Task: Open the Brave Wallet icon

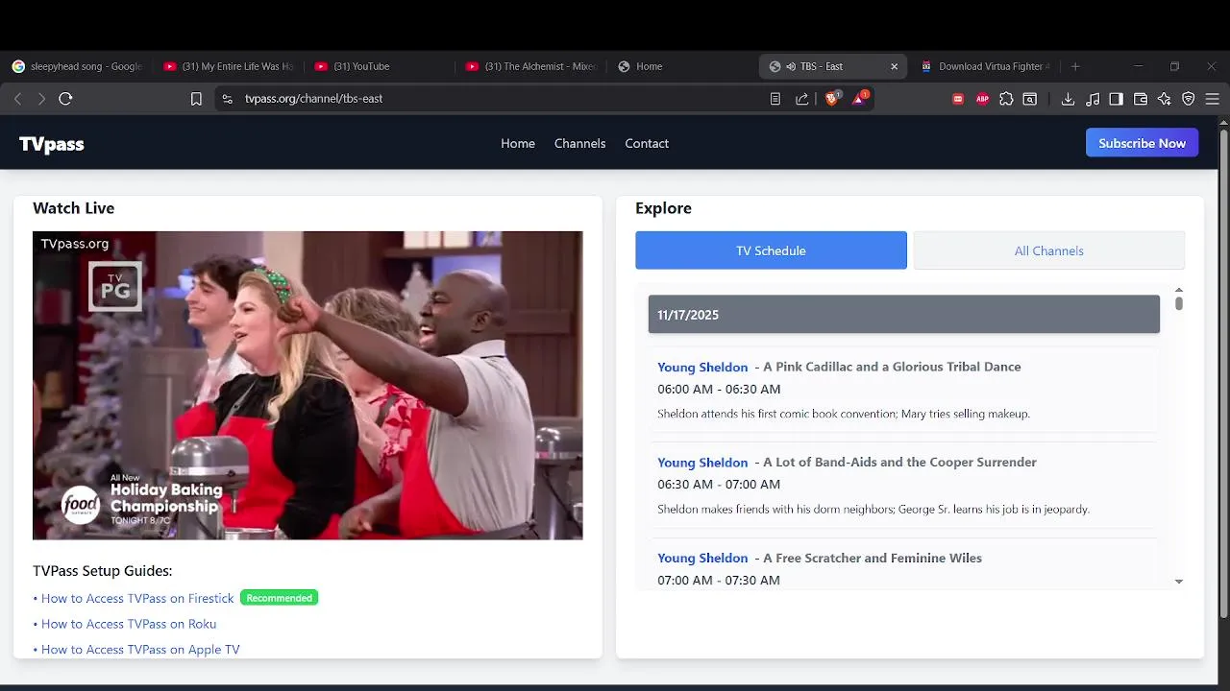Action: point(1141,99)
